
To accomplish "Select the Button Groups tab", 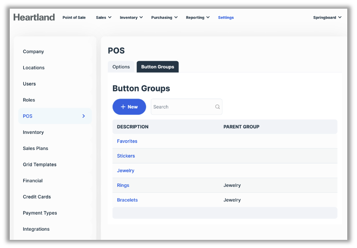I will click(x=157, y=67).
